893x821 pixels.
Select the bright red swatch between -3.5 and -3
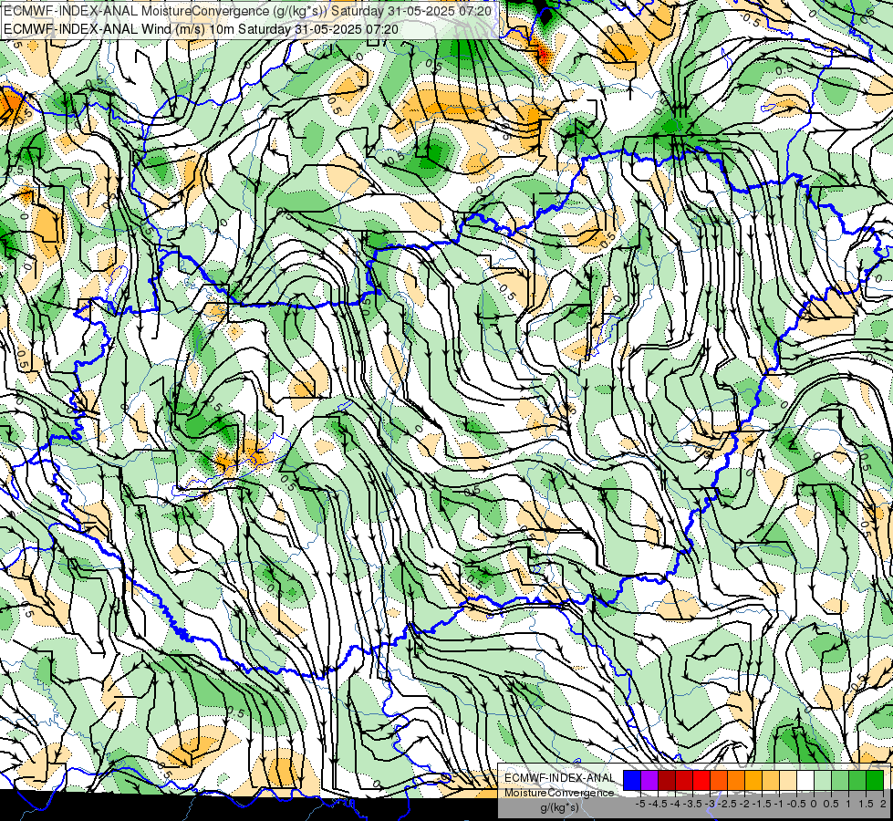click(701, 780)
